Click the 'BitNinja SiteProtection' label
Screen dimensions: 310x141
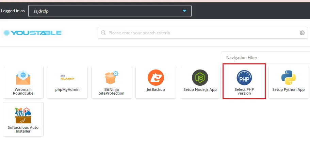112,92
